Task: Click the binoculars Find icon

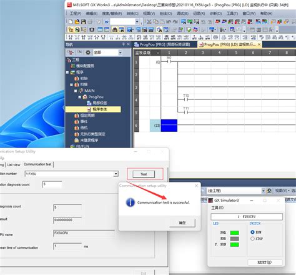Action: (115, 30)
